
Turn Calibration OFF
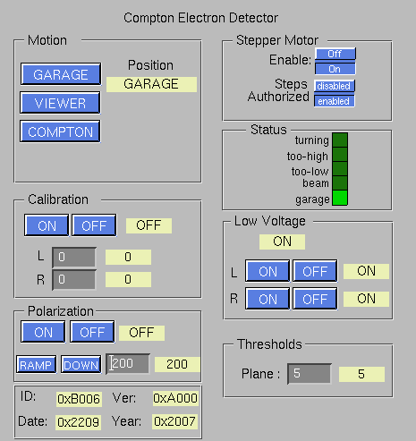point(94,225)
